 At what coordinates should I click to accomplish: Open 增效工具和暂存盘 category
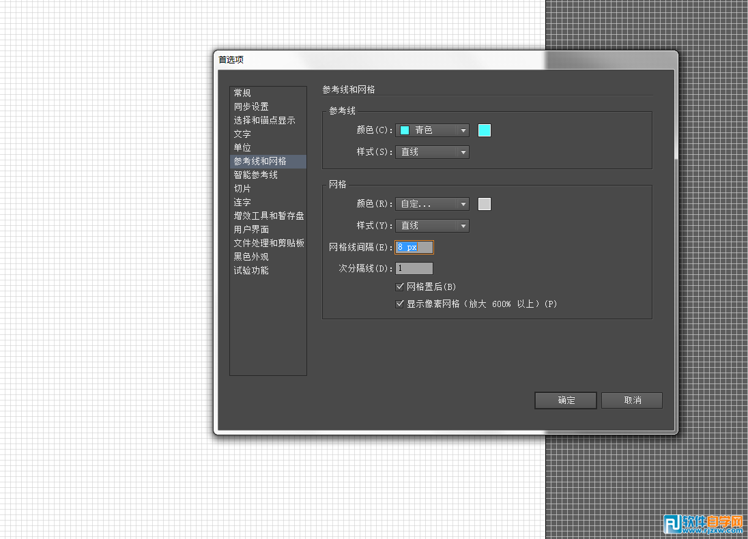pyautogui.click(x=268, y=216)
